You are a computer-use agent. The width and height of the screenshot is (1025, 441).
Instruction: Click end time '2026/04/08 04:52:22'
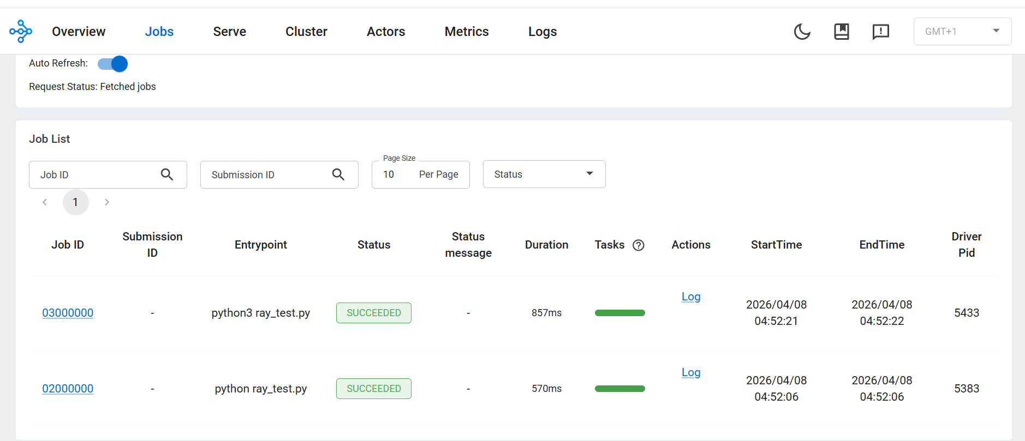882,313
